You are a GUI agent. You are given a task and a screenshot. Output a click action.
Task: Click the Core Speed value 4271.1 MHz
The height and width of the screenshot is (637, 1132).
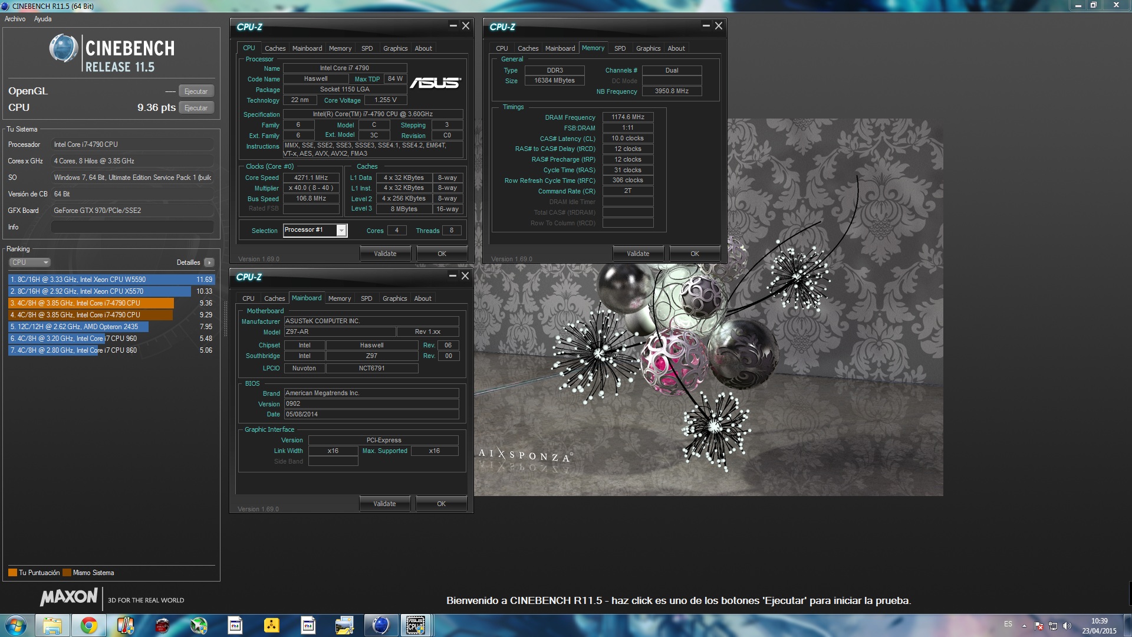(311, 178)
